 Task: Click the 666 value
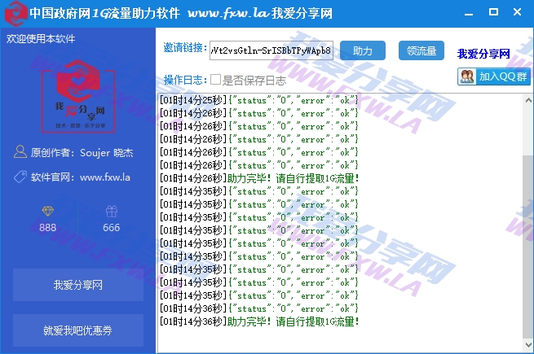coord(112,227)
